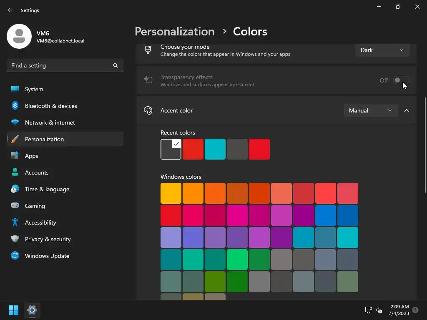This screenshot has height=320, width=427.
Task: Open Network & internet settings
Action: point(65,122)
